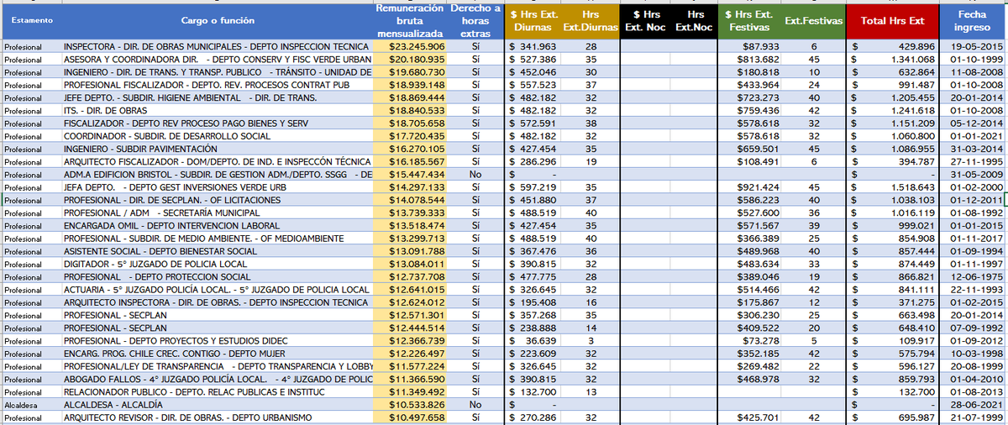The width and height of the screenshot is (1008, 425).
Task: Select 'ARQUITECTO REVISOR - DIR. DE OBRAS' cell
Action: pyautogui.click(x=217, y=417)
